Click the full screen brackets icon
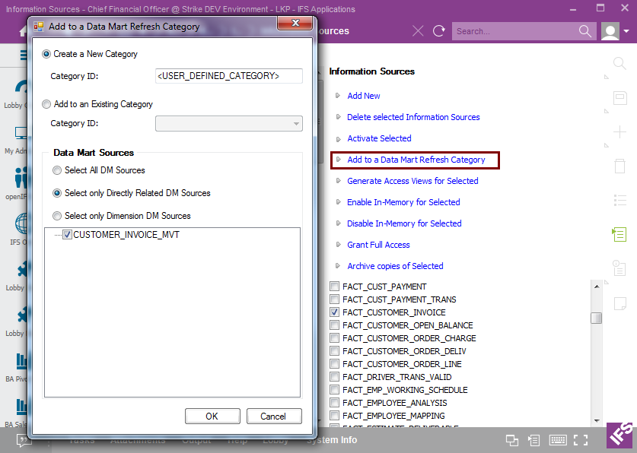The height and width of the screenshot is (453, 637). coord(581,440)
